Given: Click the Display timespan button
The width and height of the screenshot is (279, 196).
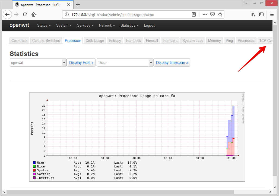Looking at the screenshot, I should [x=172, y=63].
